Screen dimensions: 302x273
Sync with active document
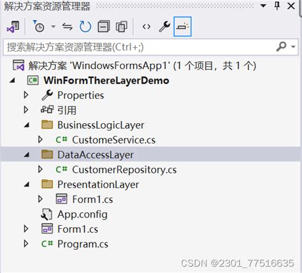pos(68,27)
